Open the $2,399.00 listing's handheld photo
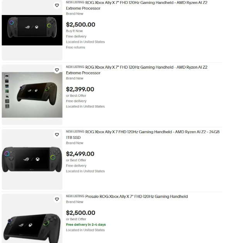Viewport: 235px width, 243px height. point(32,94)
